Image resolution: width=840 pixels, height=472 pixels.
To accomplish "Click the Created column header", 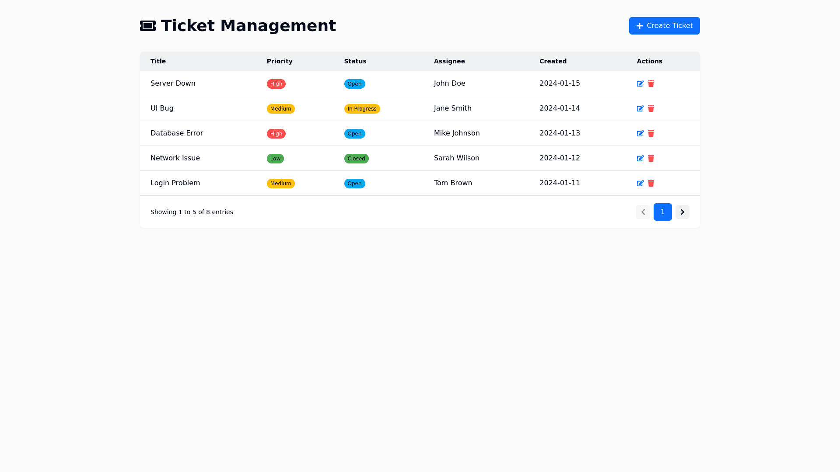I will point(553,61).
